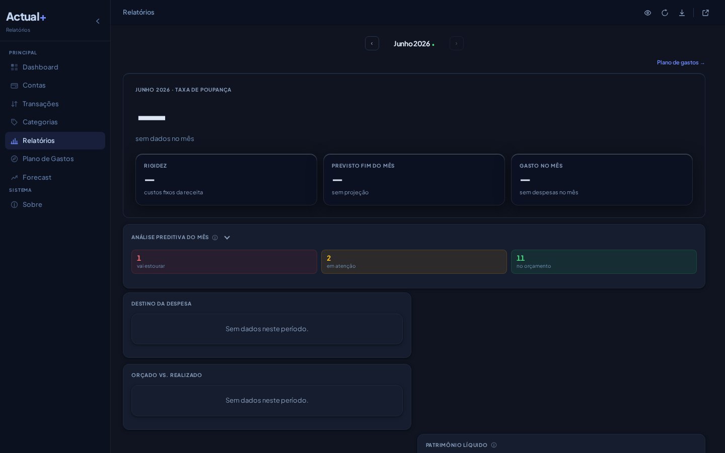Go to previous month from Junho 2026
Image resolution: width=725 pixels, height=453 pixels.
[x=372, y=43]
